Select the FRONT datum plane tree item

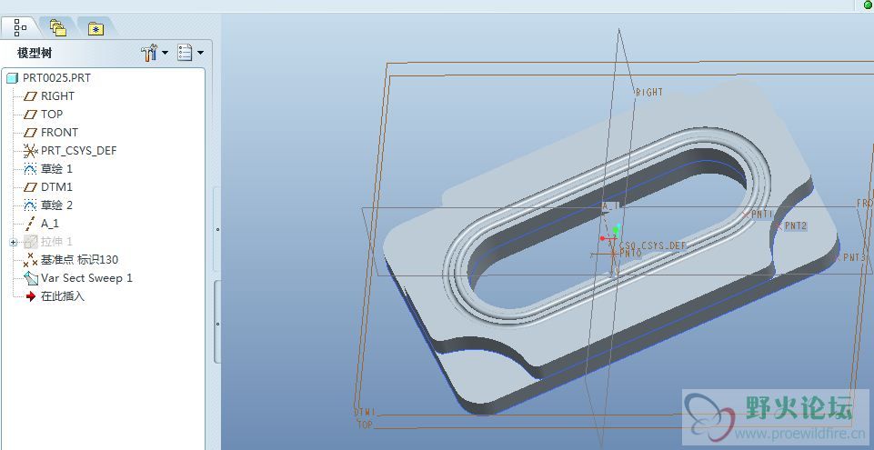click(x=59, y=133)
